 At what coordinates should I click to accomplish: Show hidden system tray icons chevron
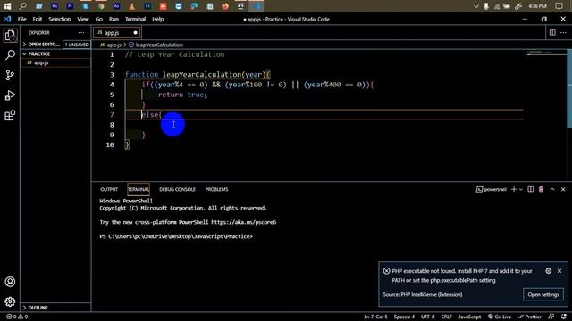[x=475, y=6]
